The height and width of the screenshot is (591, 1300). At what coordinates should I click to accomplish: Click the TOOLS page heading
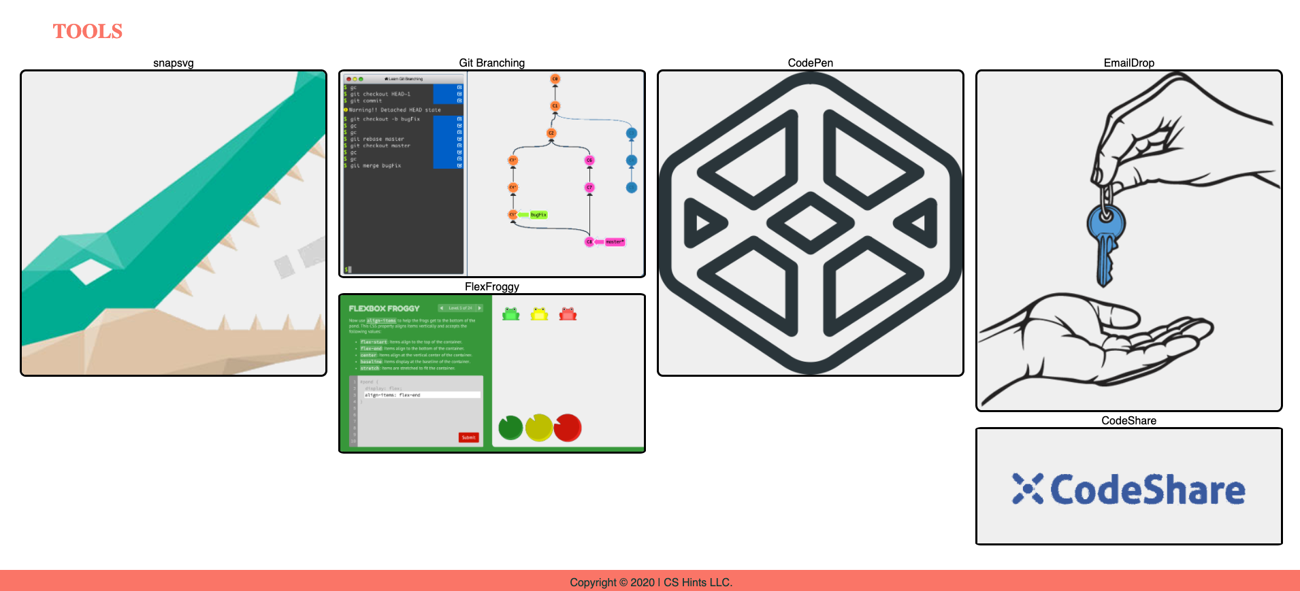point(88,31)
